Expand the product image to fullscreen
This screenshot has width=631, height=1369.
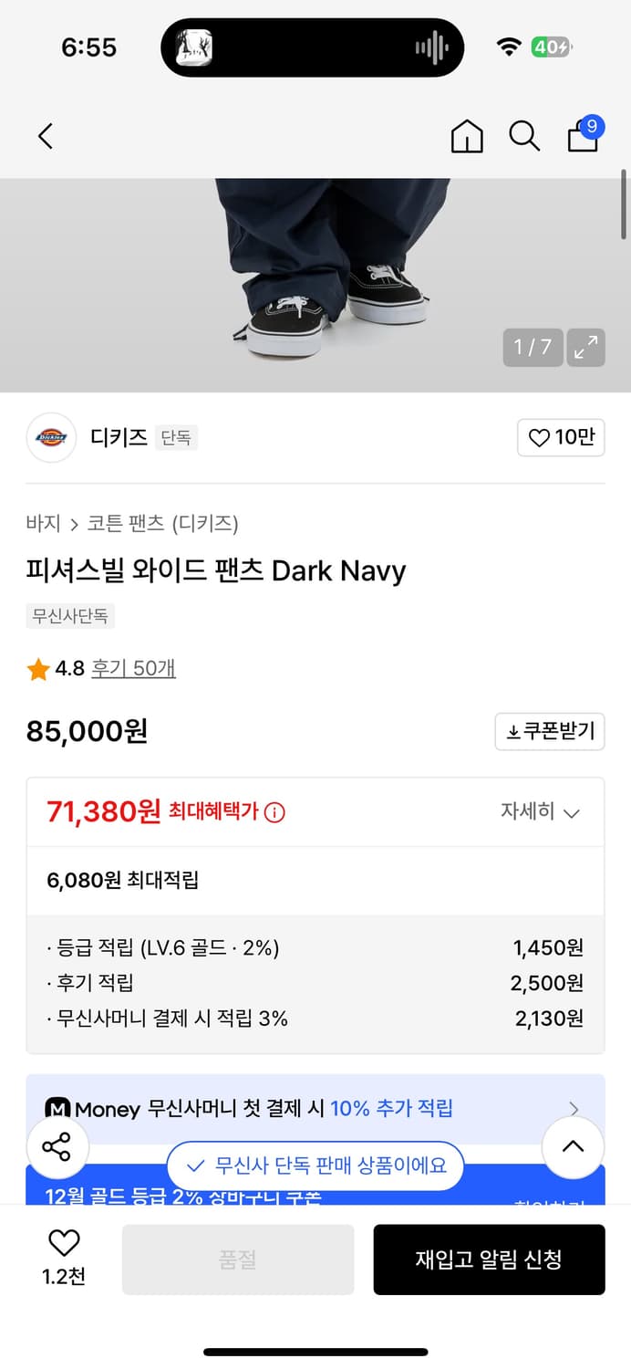pyautogui.click(x=586, y=348)
